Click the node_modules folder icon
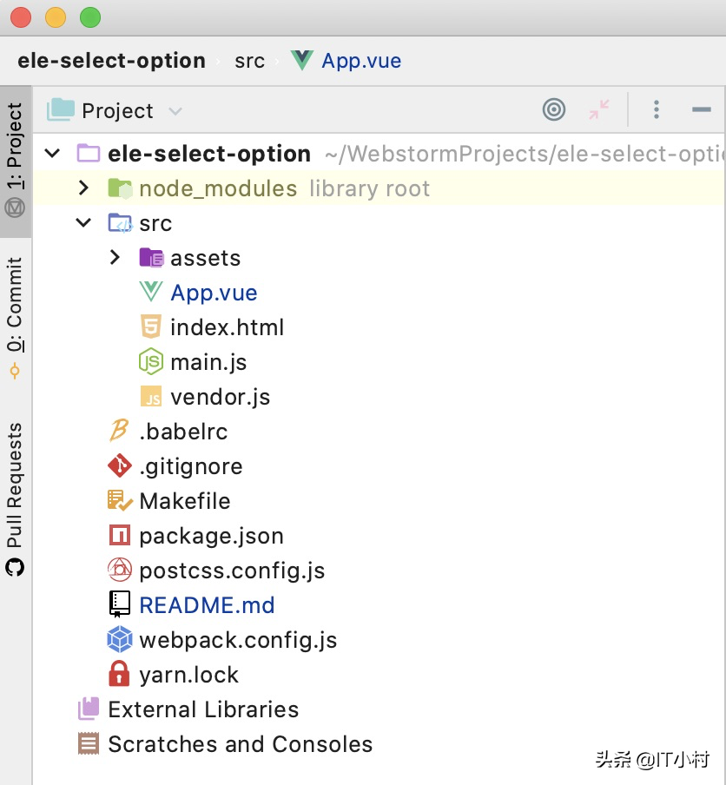Viewport: 726px width, 785px height. click(120, 188)
